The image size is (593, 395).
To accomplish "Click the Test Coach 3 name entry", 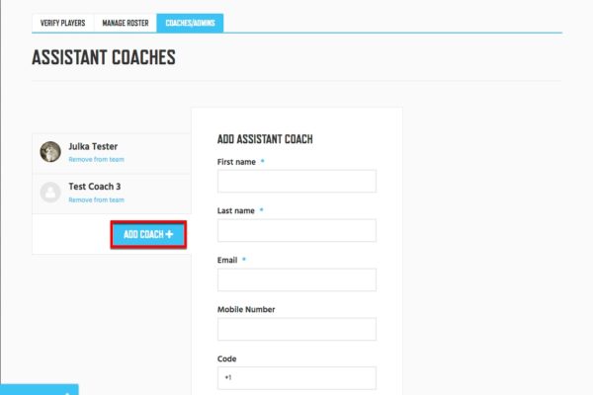I will (x=95, y=187).
